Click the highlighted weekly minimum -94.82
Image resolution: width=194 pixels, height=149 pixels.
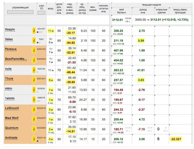coord(71,43)
